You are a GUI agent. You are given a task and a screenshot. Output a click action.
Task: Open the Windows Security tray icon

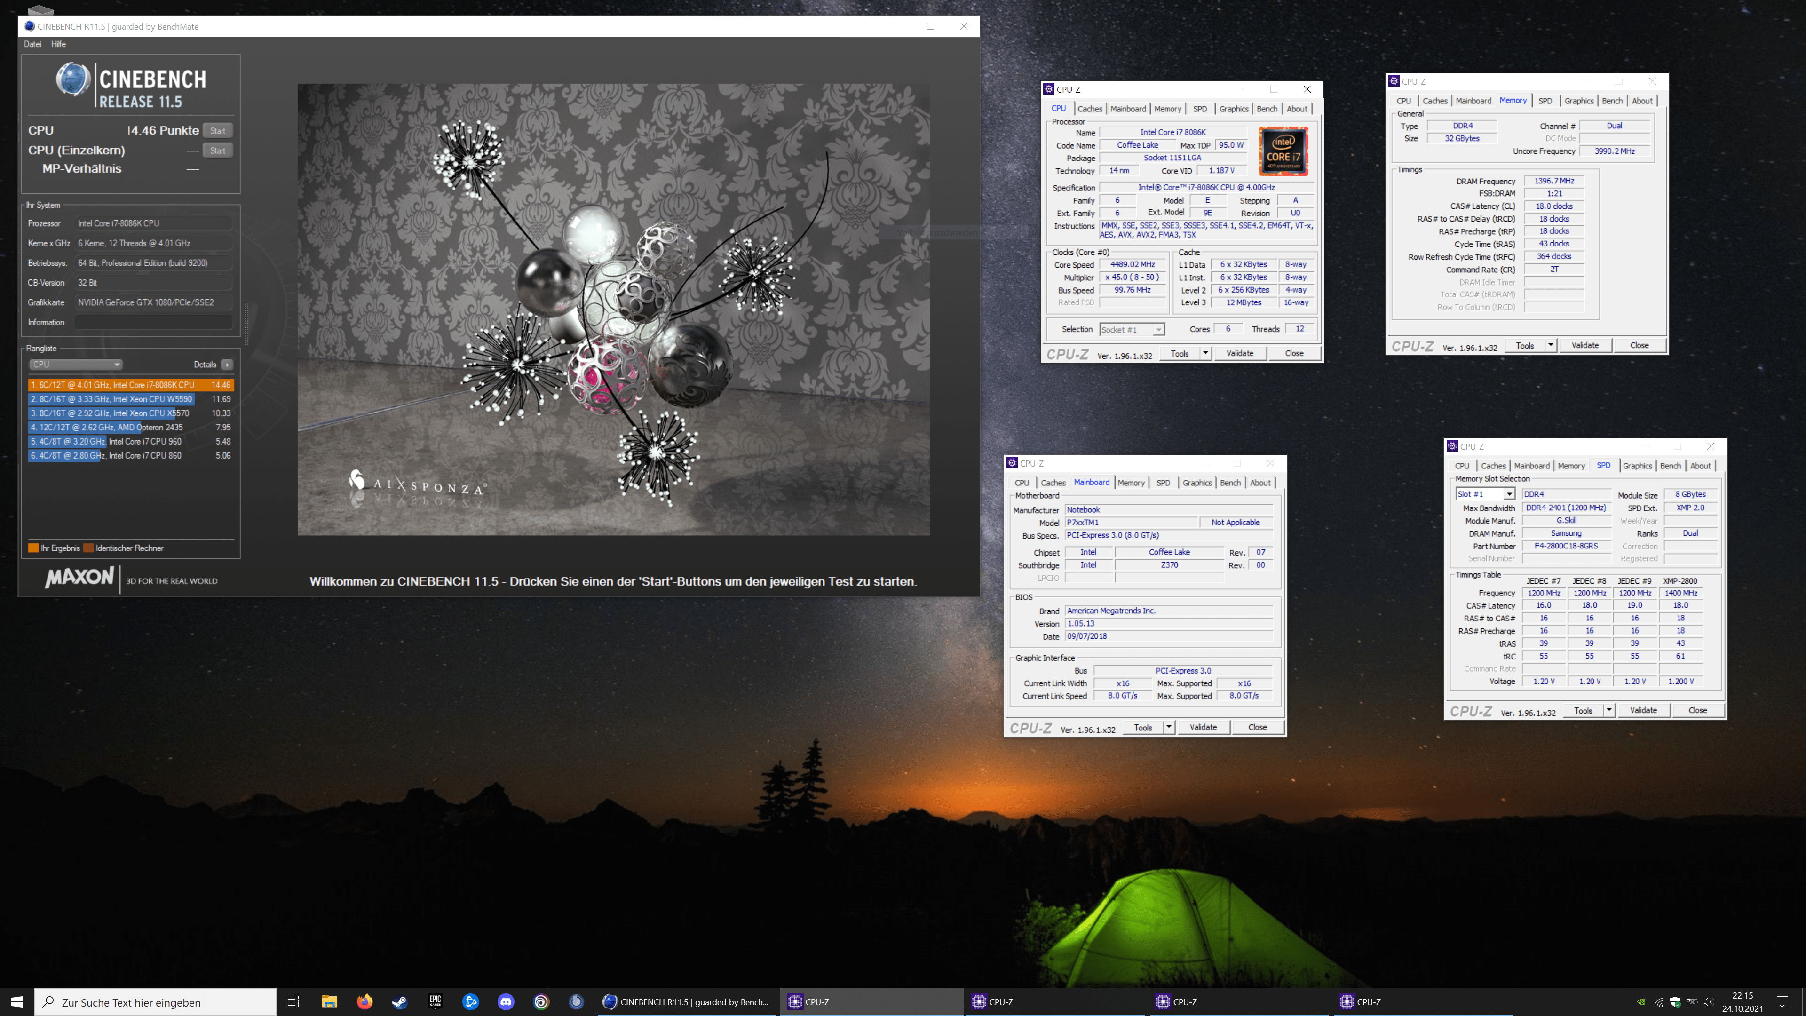pyautogui.click(x=1675, y=1002)
